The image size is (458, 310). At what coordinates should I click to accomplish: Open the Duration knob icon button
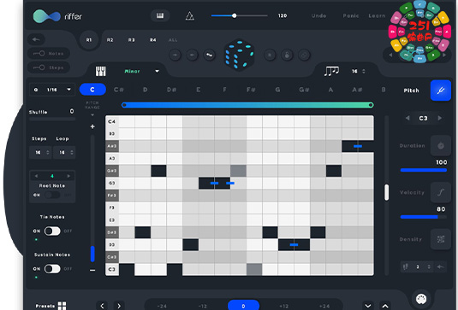point(441,145)
